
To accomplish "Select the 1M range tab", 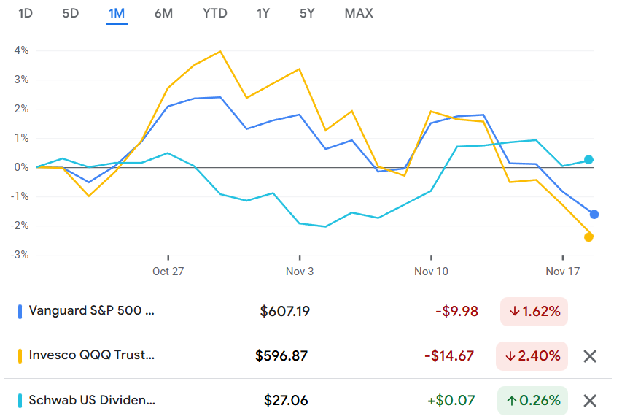I will click(117, 13).
